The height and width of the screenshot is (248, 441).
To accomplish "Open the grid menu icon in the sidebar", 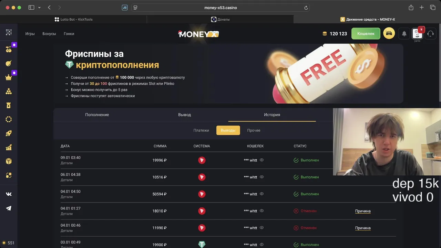I will (x=9, y=32).
